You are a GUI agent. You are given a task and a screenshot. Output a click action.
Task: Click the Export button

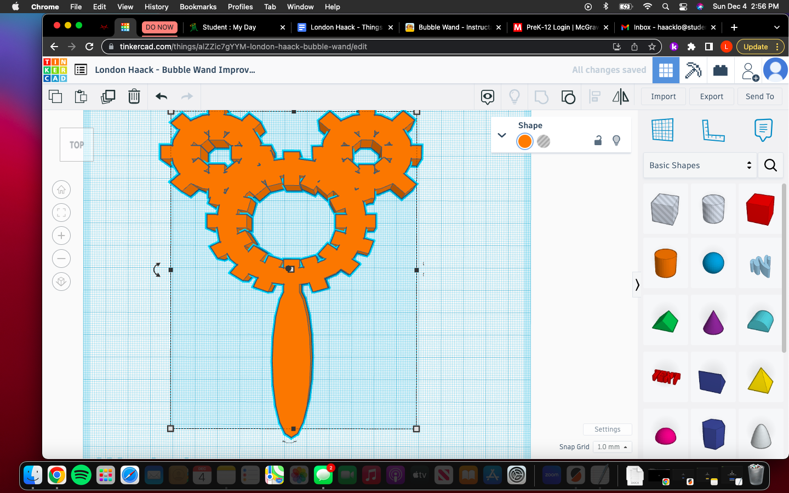[x=711, y=96]
